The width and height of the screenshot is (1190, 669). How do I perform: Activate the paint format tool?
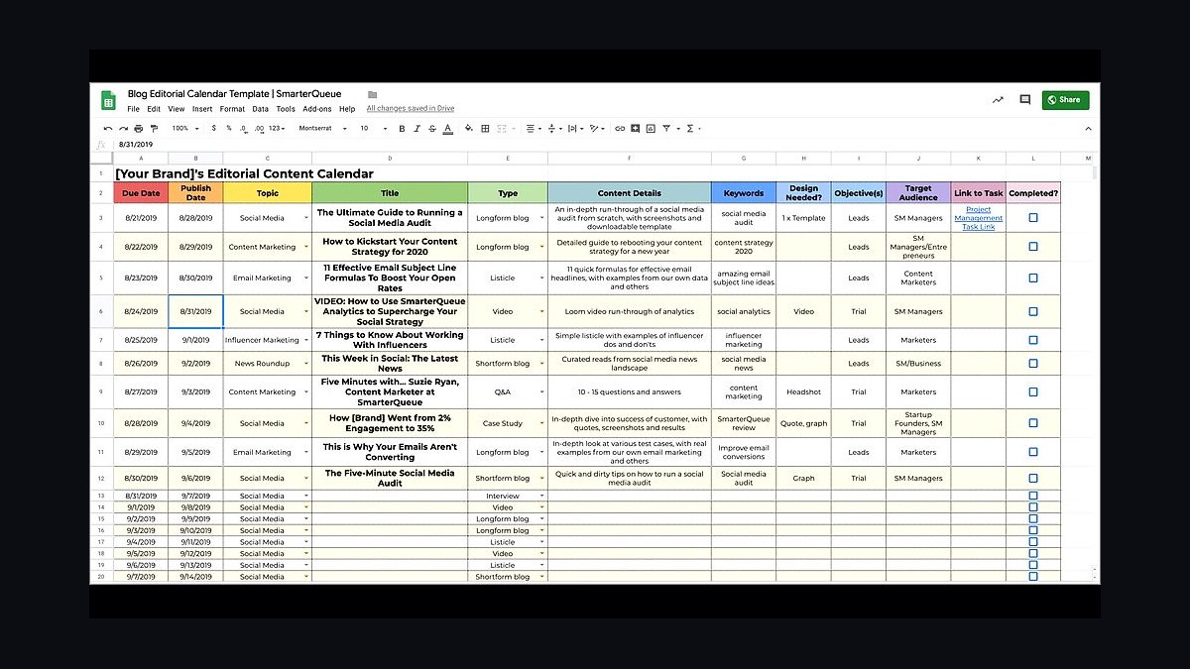[x=154, y=128]
